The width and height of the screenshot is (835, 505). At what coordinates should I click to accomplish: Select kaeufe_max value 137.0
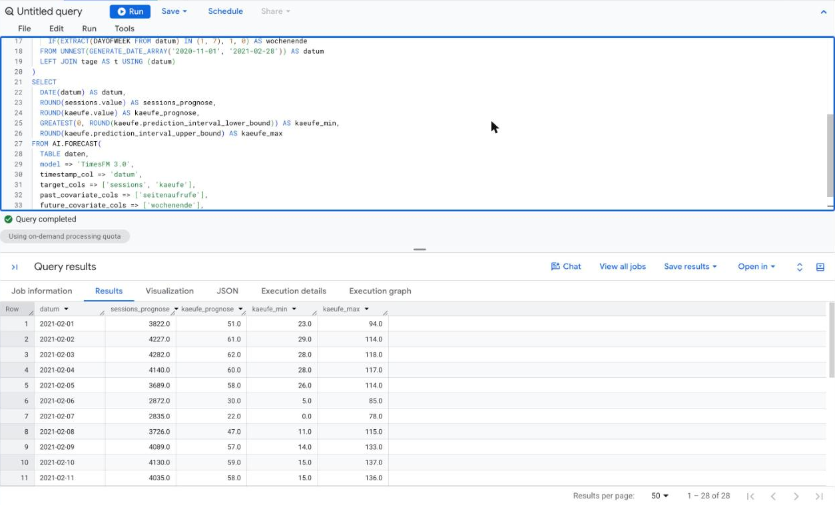tap(353, 462)
